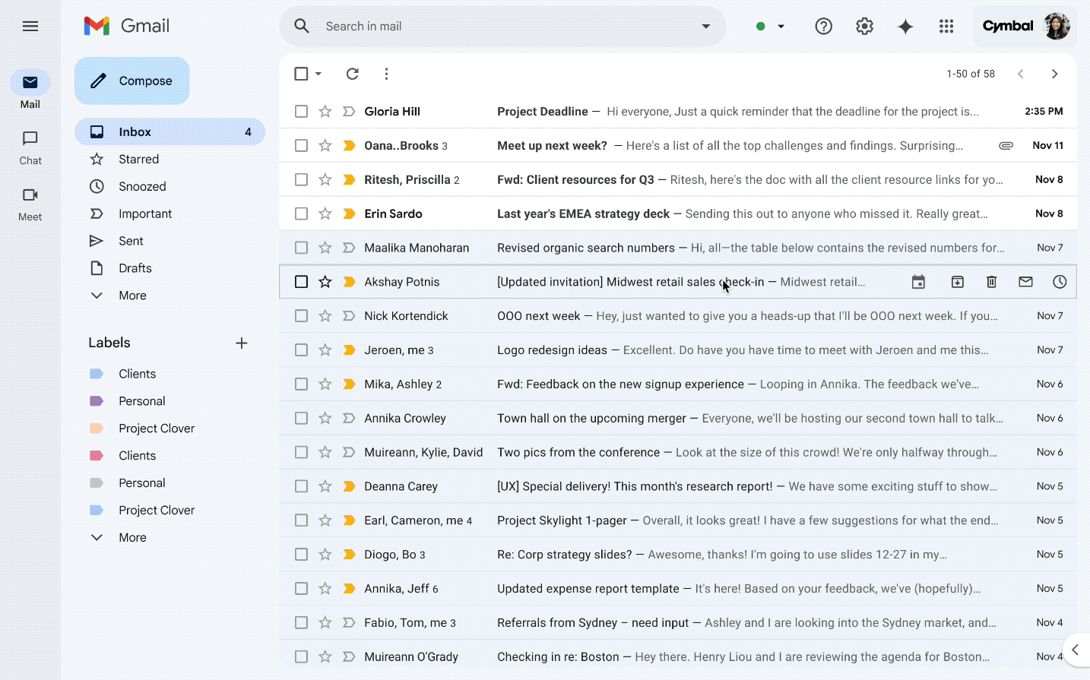Refresh the inbox

(352, 74)
